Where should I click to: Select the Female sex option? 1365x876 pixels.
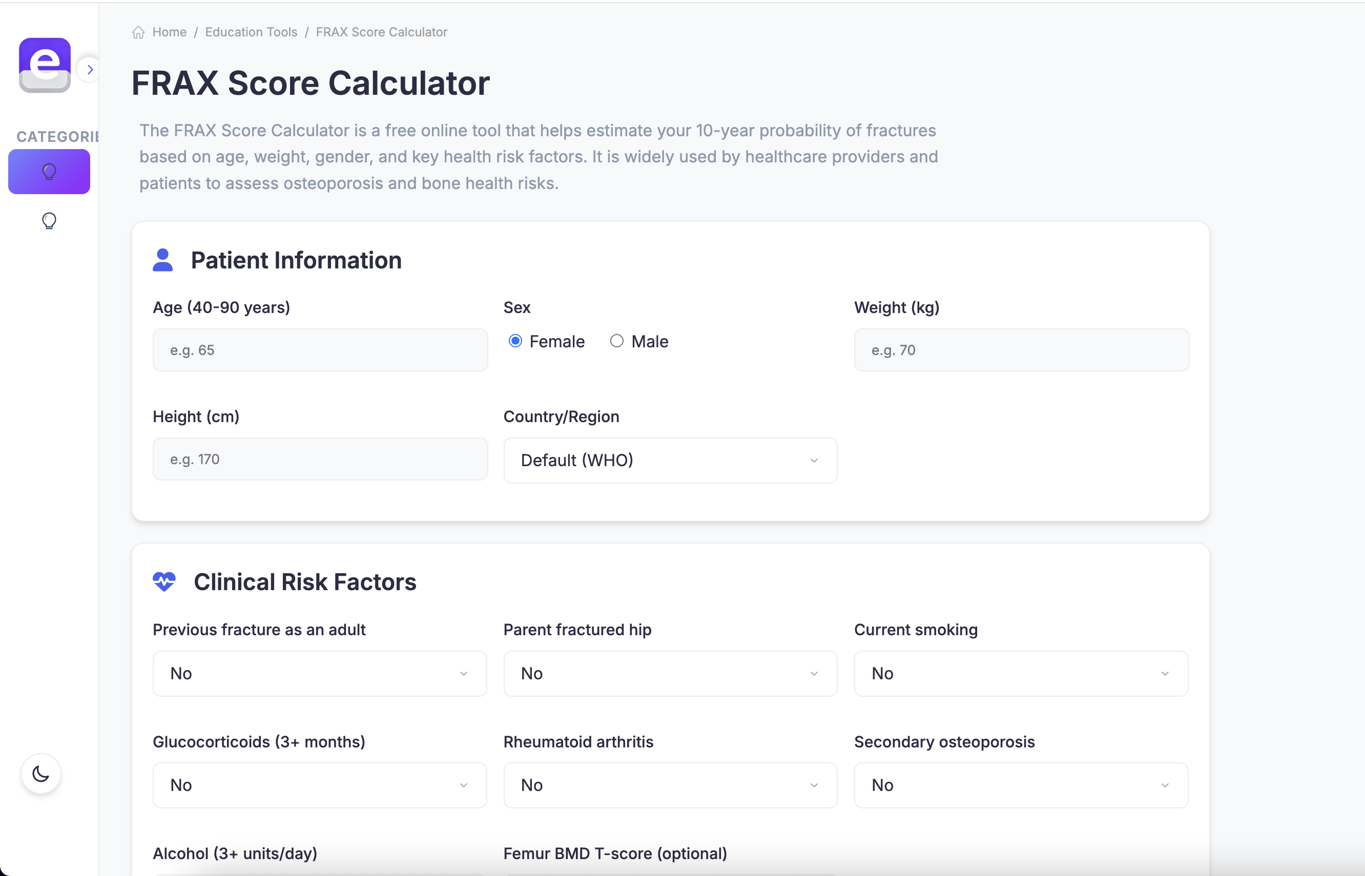[515, 341]
